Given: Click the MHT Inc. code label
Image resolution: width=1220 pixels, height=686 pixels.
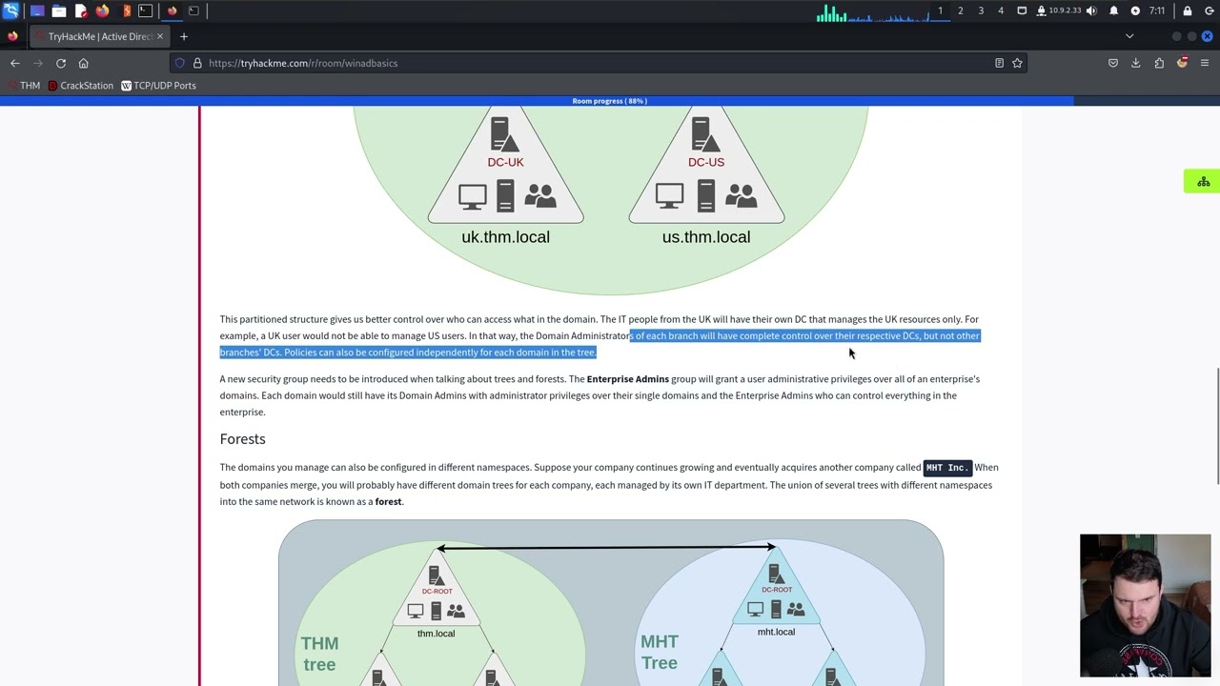Looking at the screenshot, I should pyautogui.click(x=946, y=468).
